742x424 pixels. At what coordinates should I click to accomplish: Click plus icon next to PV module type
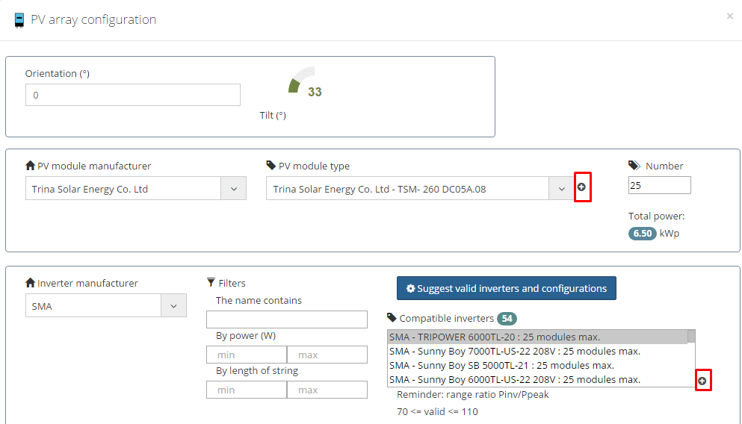(x=582, y=187)
